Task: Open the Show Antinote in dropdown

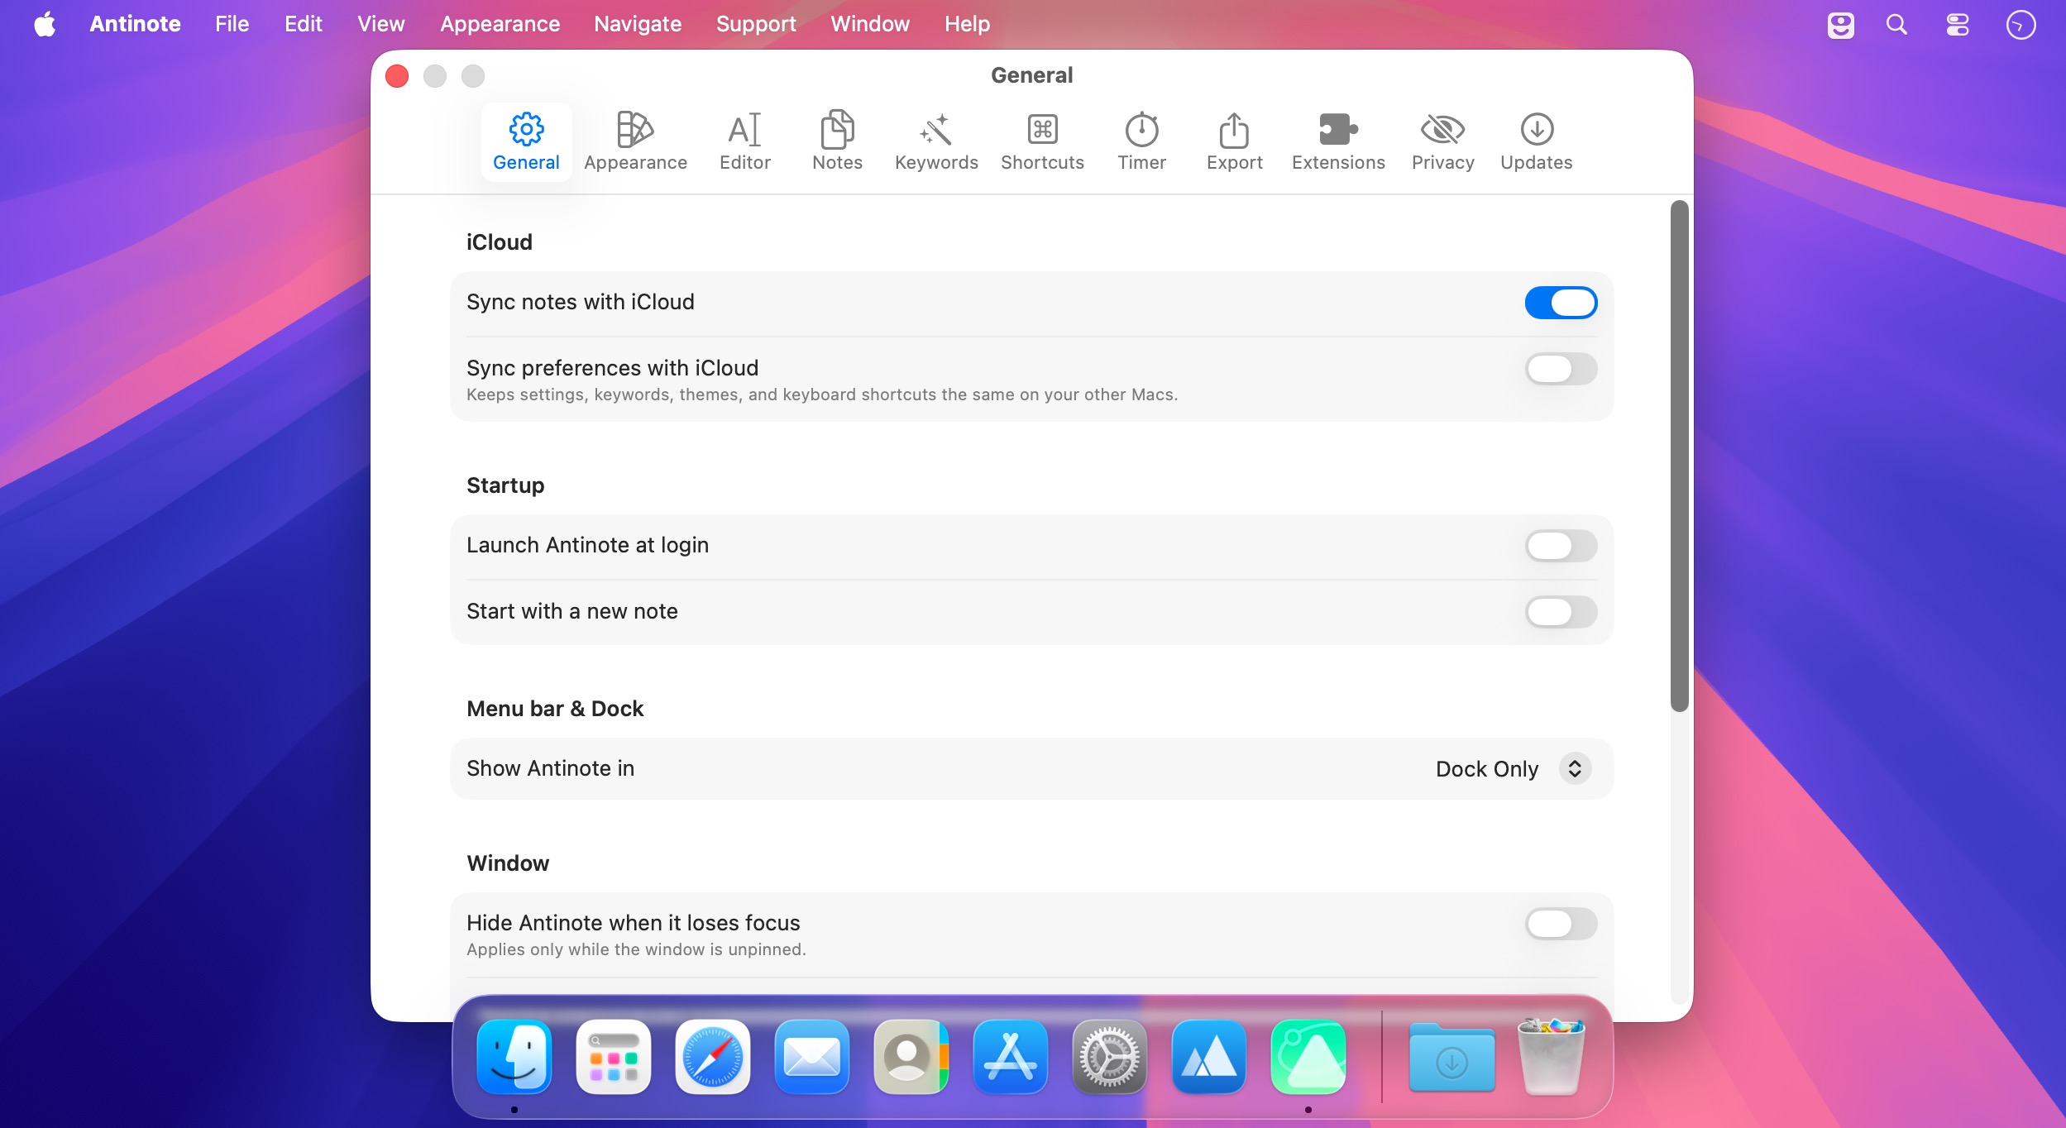Action: point(1513,768)
